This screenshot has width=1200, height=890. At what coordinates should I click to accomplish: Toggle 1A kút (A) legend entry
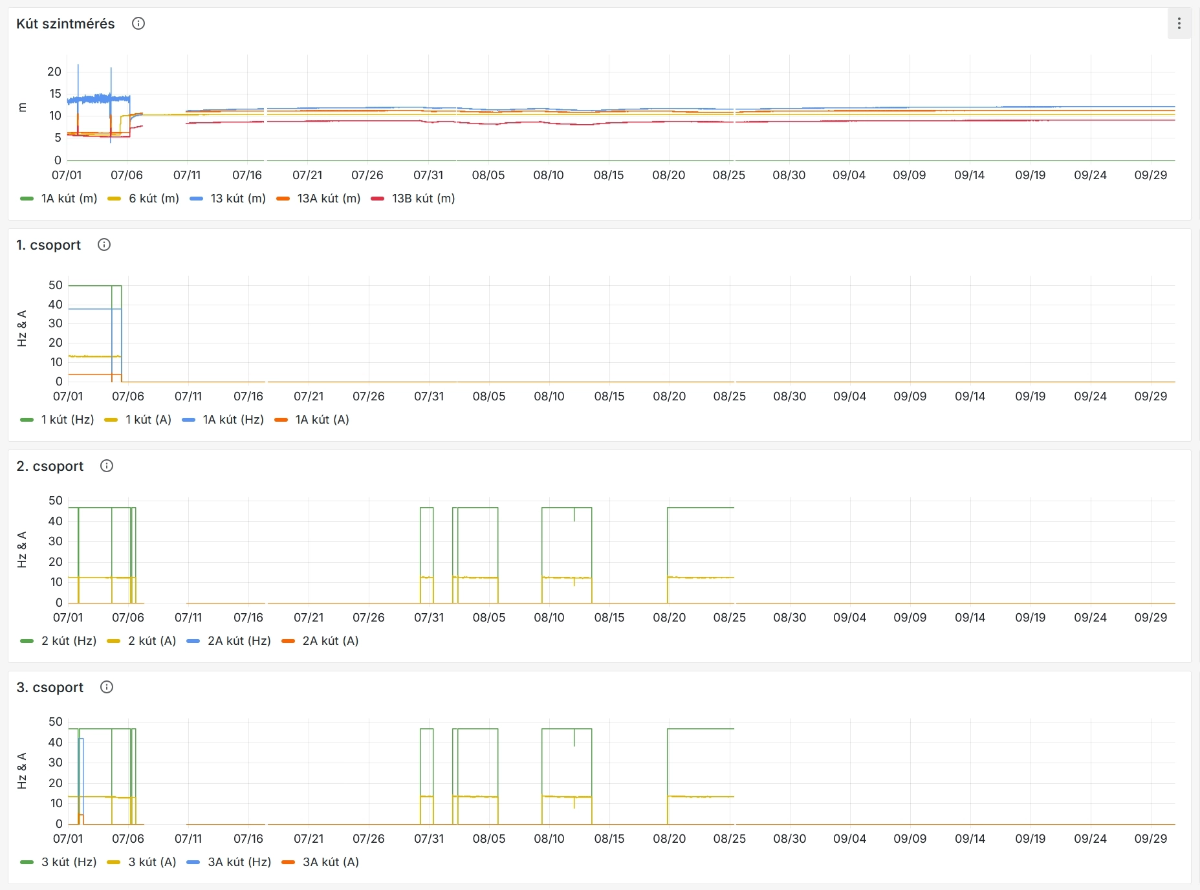(322, 420)
